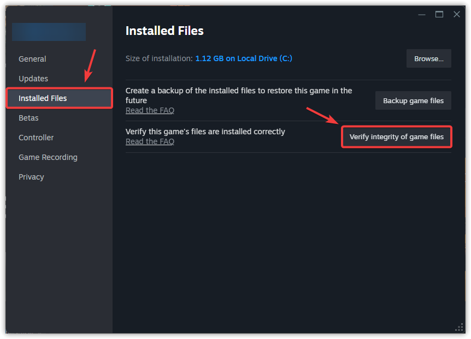Screen dimensions: 471x339
Task: Click the Installed Files page heading
Action: pyautogui.click(x=164, y=31)
